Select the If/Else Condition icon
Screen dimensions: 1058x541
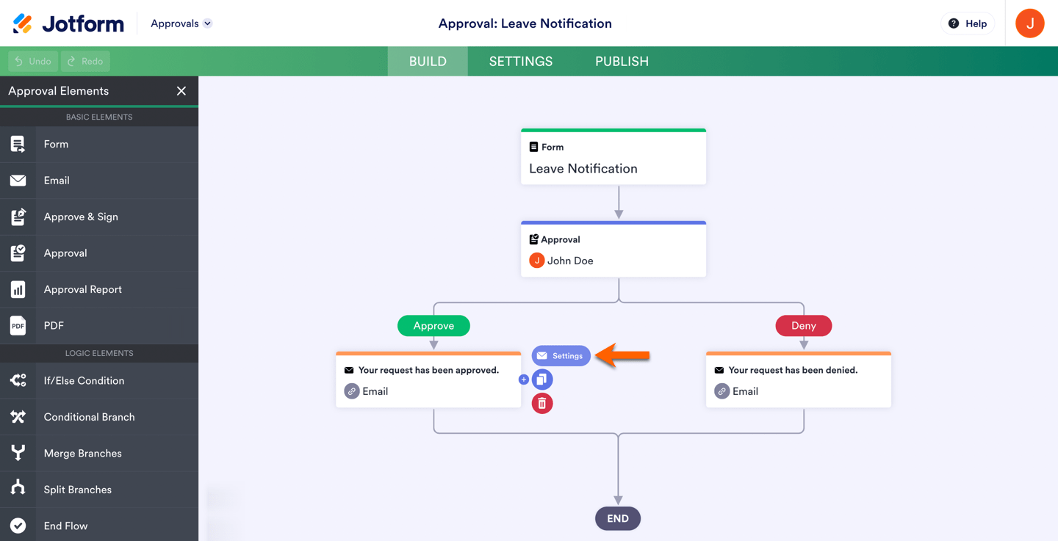click(18, 381)
